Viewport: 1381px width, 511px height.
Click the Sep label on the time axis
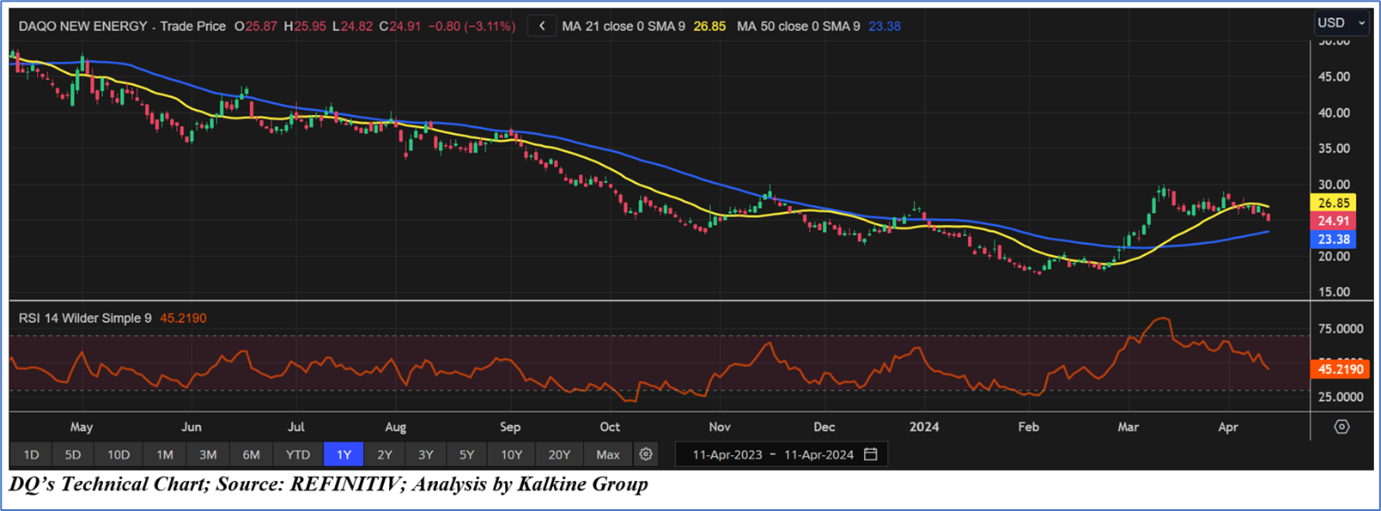pos(510,427)
